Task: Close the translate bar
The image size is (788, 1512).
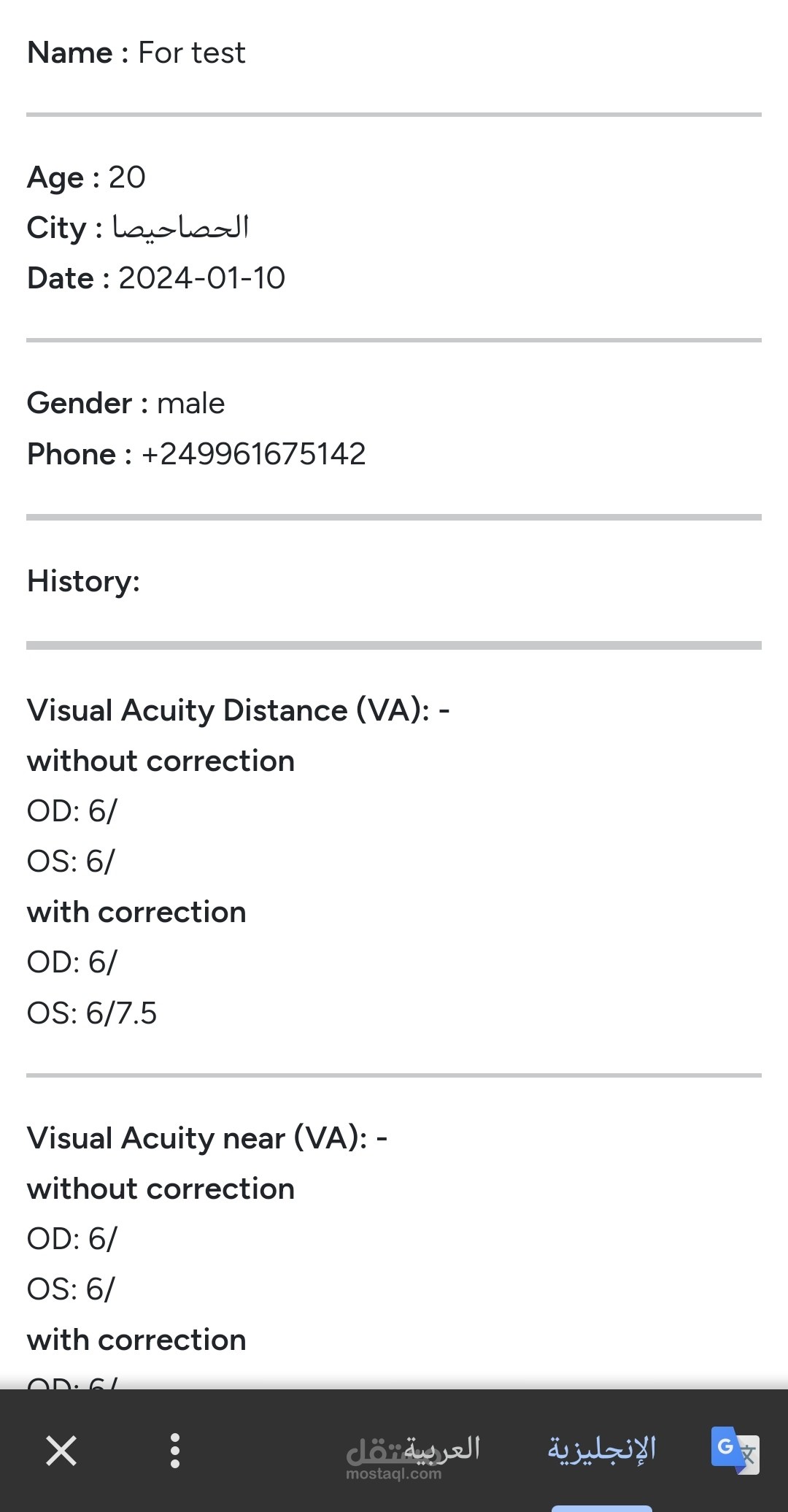Action: [x=61, y=1450]
